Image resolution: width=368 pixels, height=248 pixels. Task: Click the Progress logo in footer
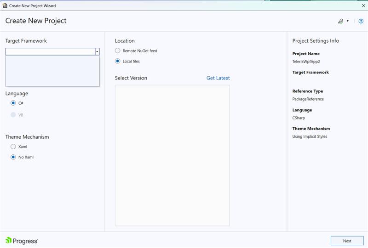[22, 241]
